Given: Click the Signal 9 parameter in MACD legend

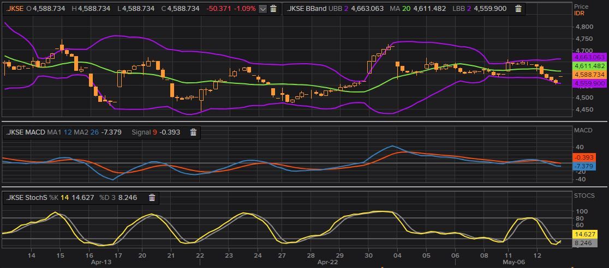Looking at the screenshot, I should (x=145, y=132).
